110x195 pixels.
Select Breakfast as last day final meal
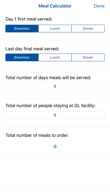(22, 57)
